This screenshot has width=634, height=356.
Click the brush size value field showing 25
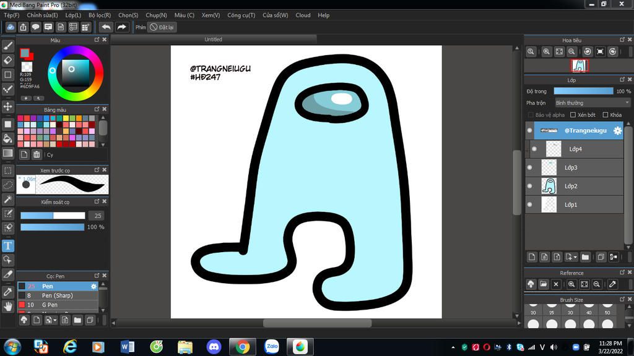click(97, 216)
